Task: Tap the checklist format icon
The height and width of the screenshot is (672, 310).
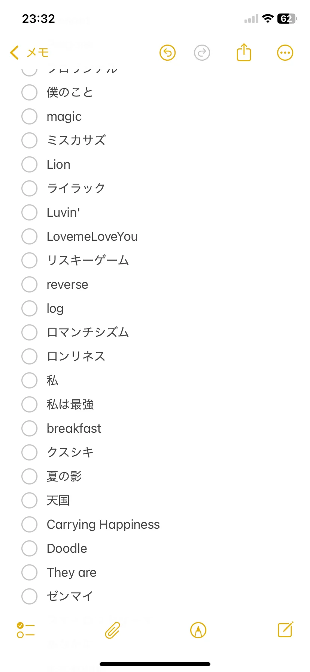Action: click(x=26, y=630)
